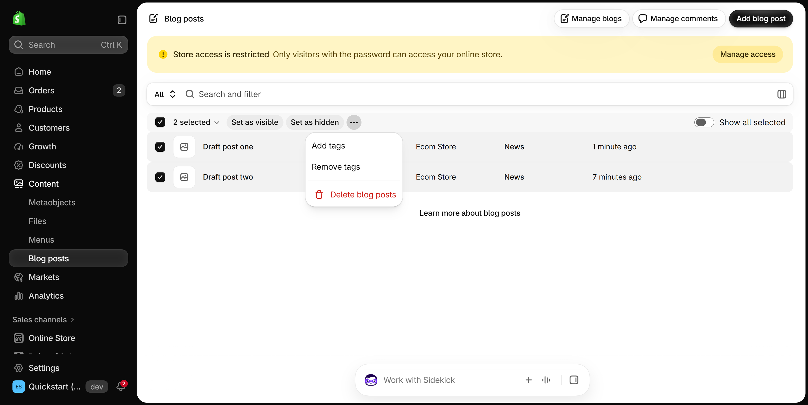Start Sidekick voice input icon
808x405 pixels.
[x=546, y=380]
